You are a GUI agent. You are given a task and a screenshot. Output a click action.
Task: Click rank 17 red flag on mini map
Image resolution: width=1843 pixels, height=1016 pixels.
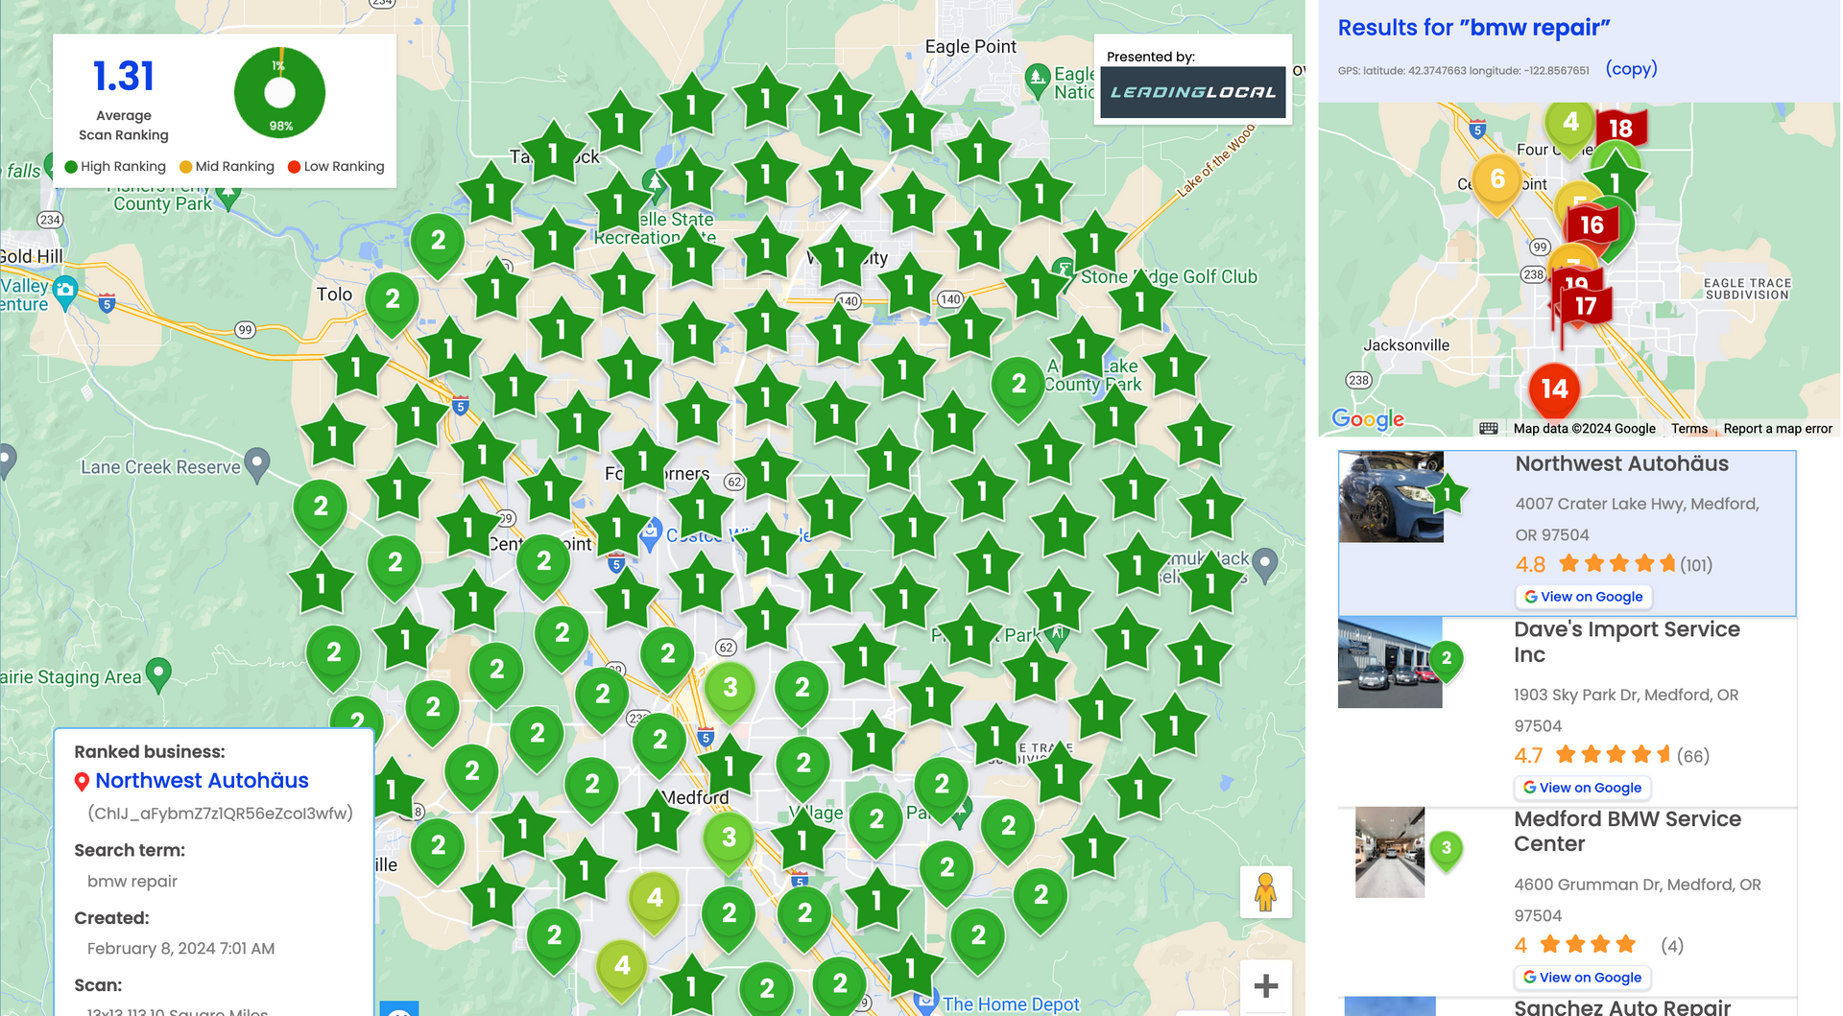pos(1584,306)
